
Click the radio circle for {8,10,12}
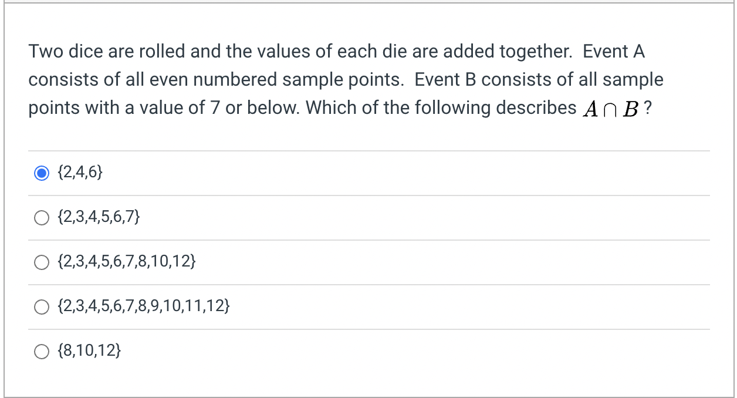pos(42,351)
